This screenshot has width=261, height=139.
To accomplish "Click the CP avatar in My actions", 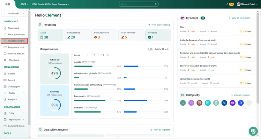I will pos(182,18).
